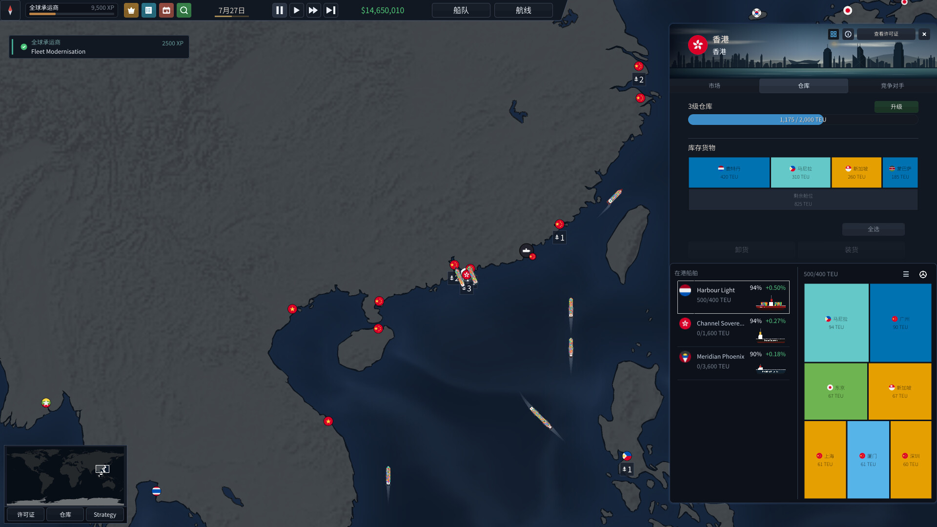Open the Strategy button near minimap
This screenshot has width=937, height=527.
(105, 514)
